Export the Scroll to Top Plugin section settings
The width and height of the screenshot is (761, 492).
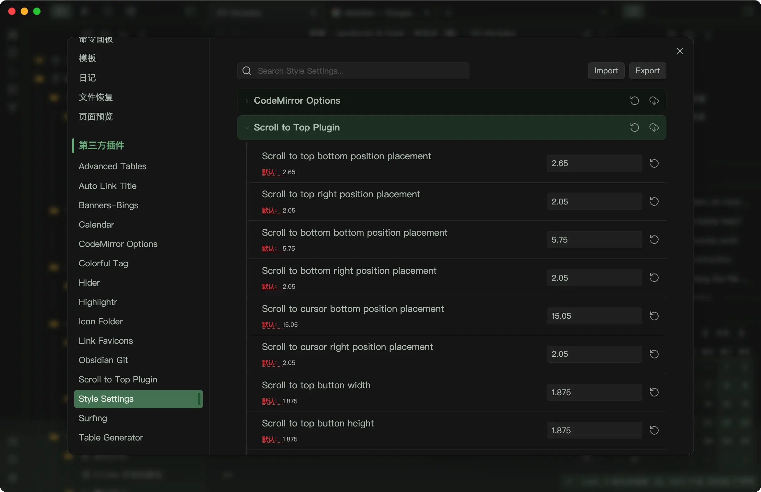[x=654, y=127]
